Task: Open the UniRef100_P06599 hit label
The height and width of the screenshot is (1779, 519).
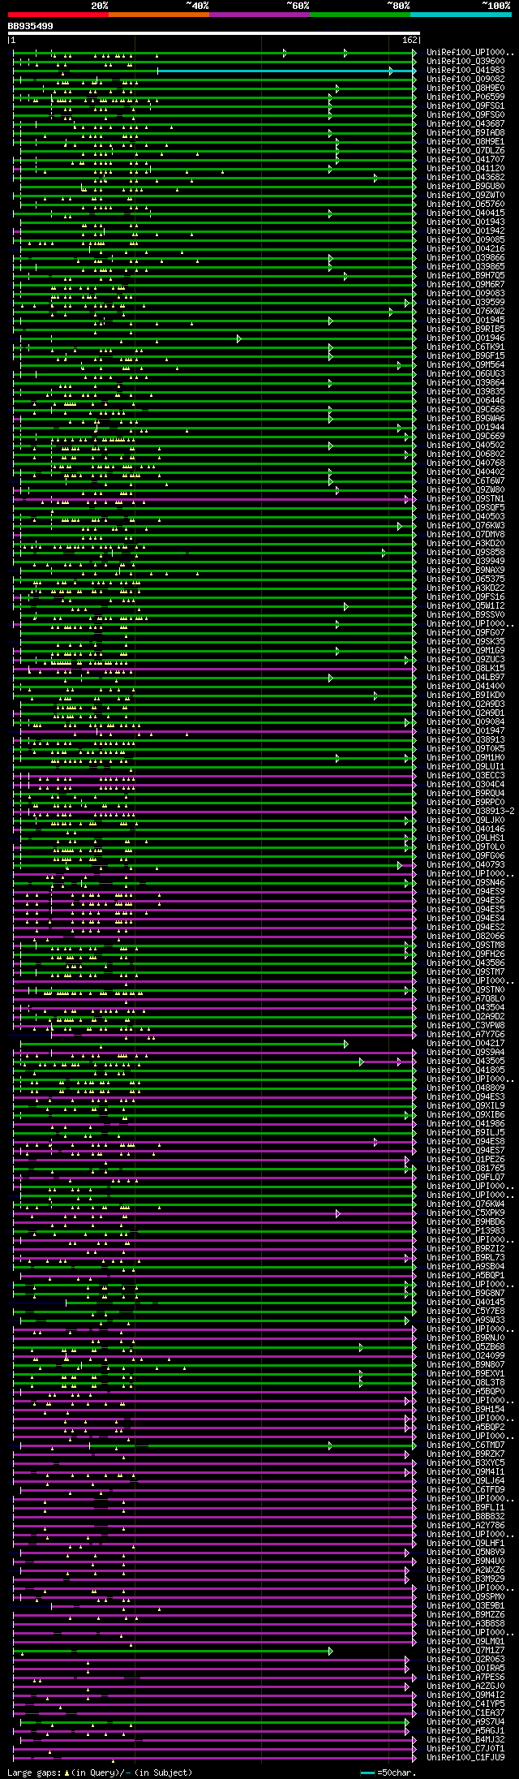Action: 465,97
